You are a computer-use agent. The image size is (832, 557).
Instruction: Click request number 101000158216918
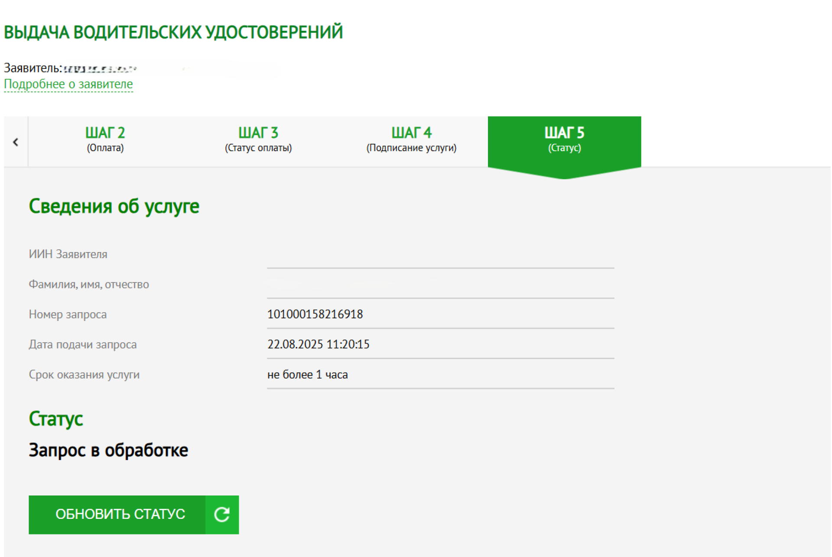(315, 314)
